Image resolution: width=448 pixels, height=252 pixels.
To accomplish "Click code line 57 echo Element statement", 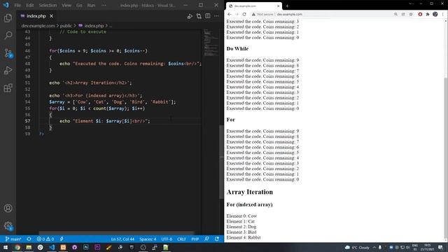I will (104, 121).
